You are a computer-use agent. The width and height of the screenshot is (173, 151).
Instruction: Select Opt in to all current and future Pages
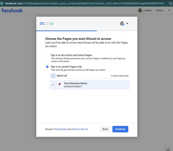pos(47,55)
